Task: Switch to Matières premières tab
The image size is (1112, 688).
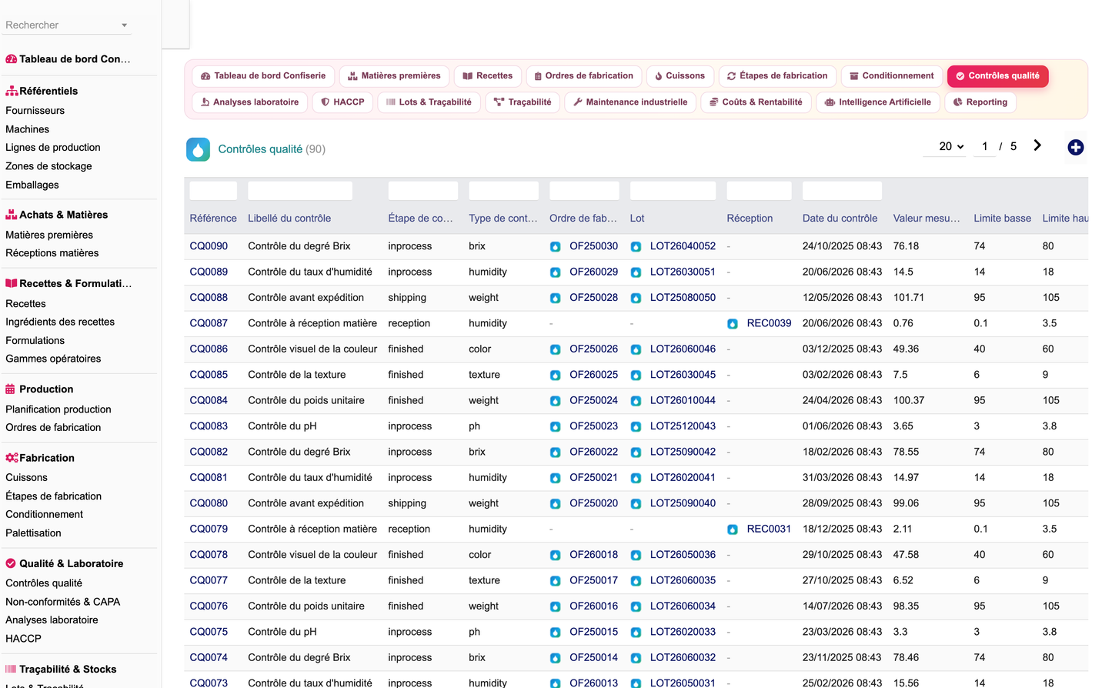Action: point(394,76)
